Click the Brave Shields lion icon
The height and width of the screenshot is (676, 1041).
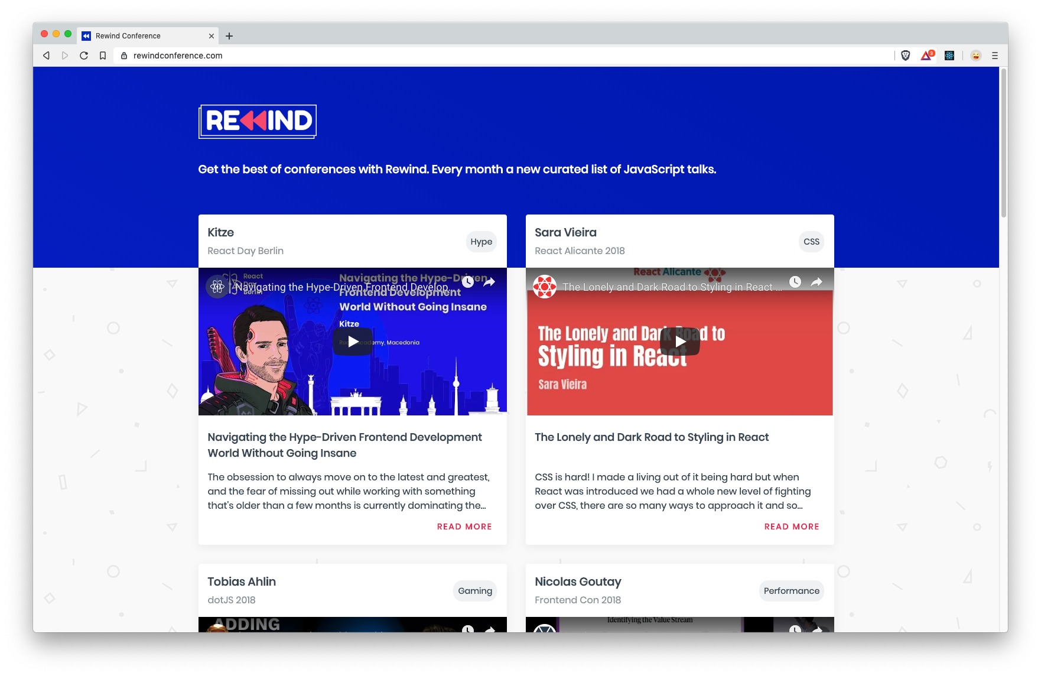point(905,55)
